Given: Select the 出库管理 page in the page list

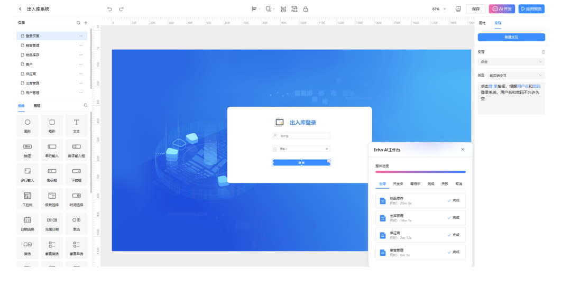Looking at the screenshot, I should tap(52, 83).
